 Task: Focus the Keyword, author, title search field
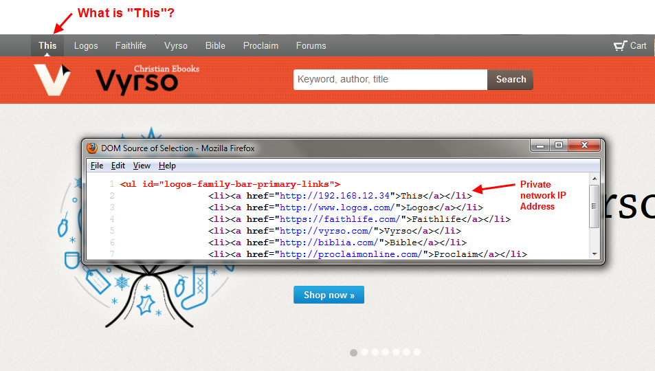(x=390, y=80)
